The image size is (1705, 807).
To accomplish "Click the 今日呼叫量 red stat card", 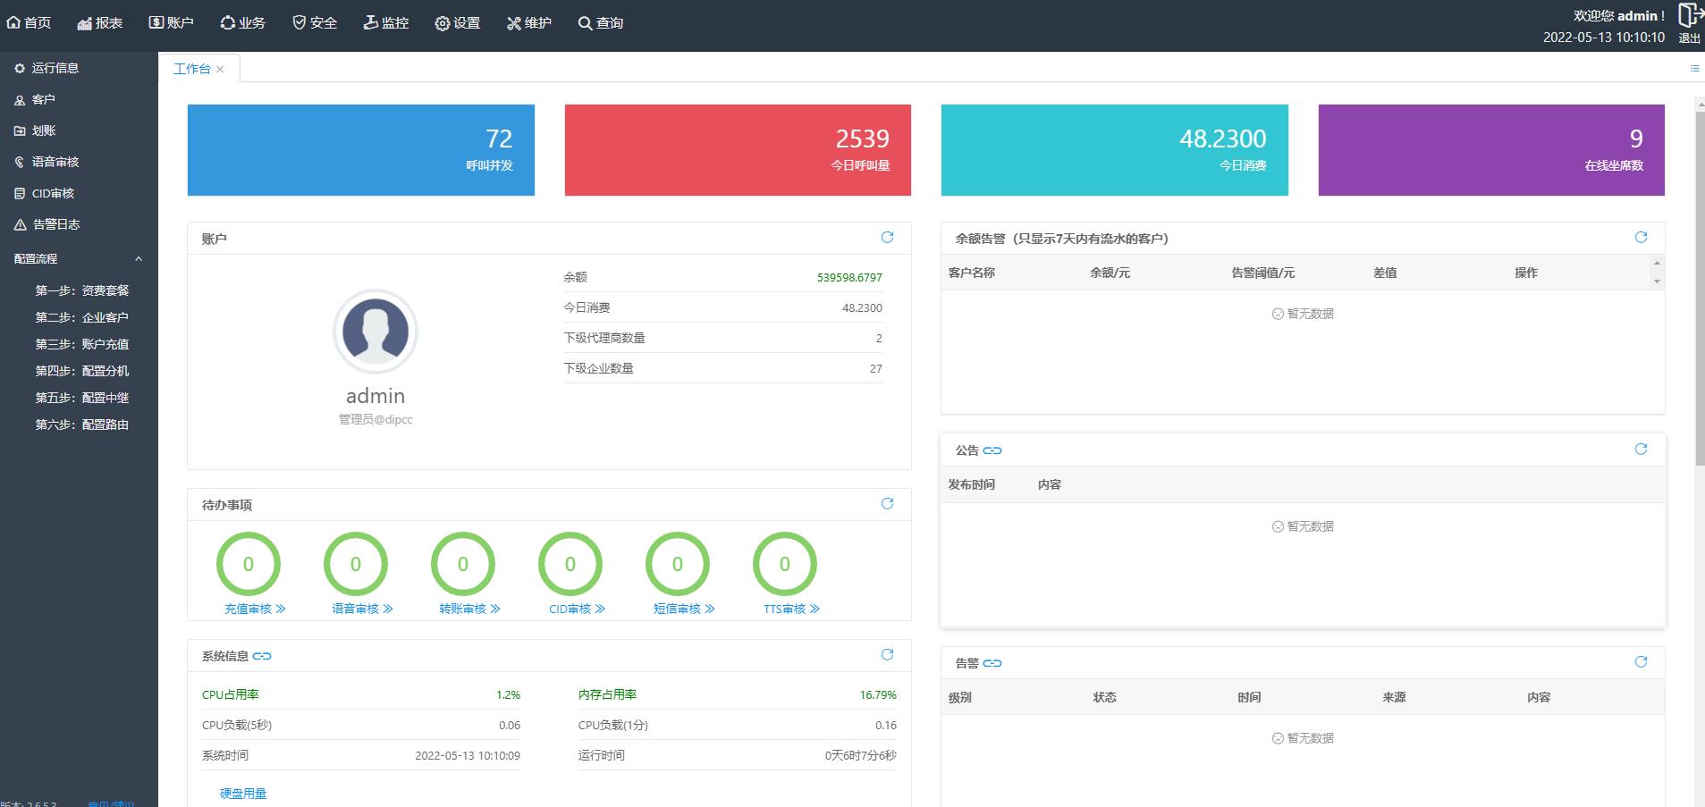I will point(738,150).
